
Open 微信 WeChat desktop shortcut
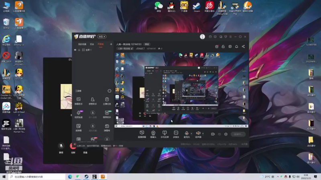click(x=158, y=7)
